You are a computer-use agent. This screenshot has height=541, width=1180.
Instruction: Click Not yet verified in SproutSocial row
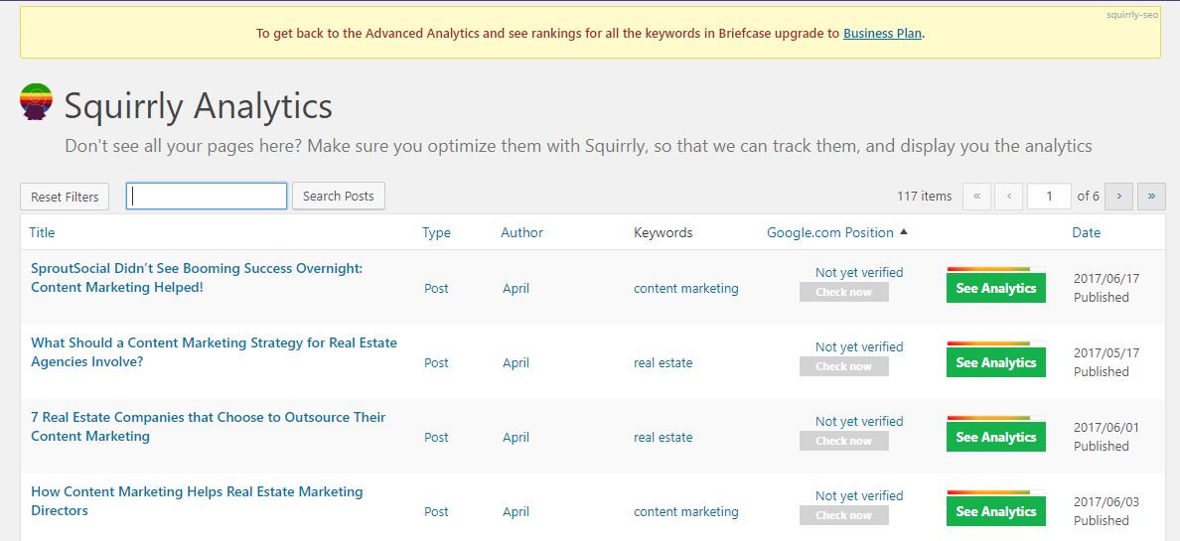point(858,272)
